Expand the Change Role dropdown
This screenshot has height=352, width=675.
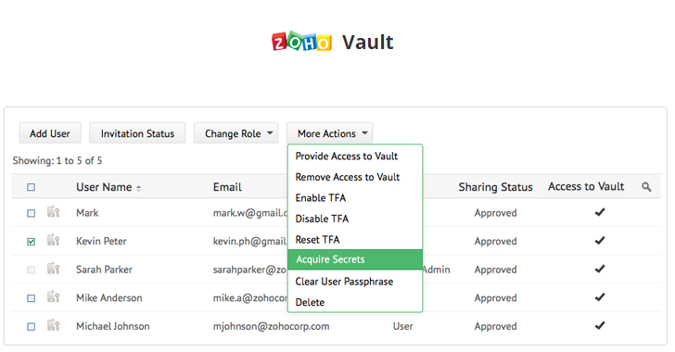236,133
